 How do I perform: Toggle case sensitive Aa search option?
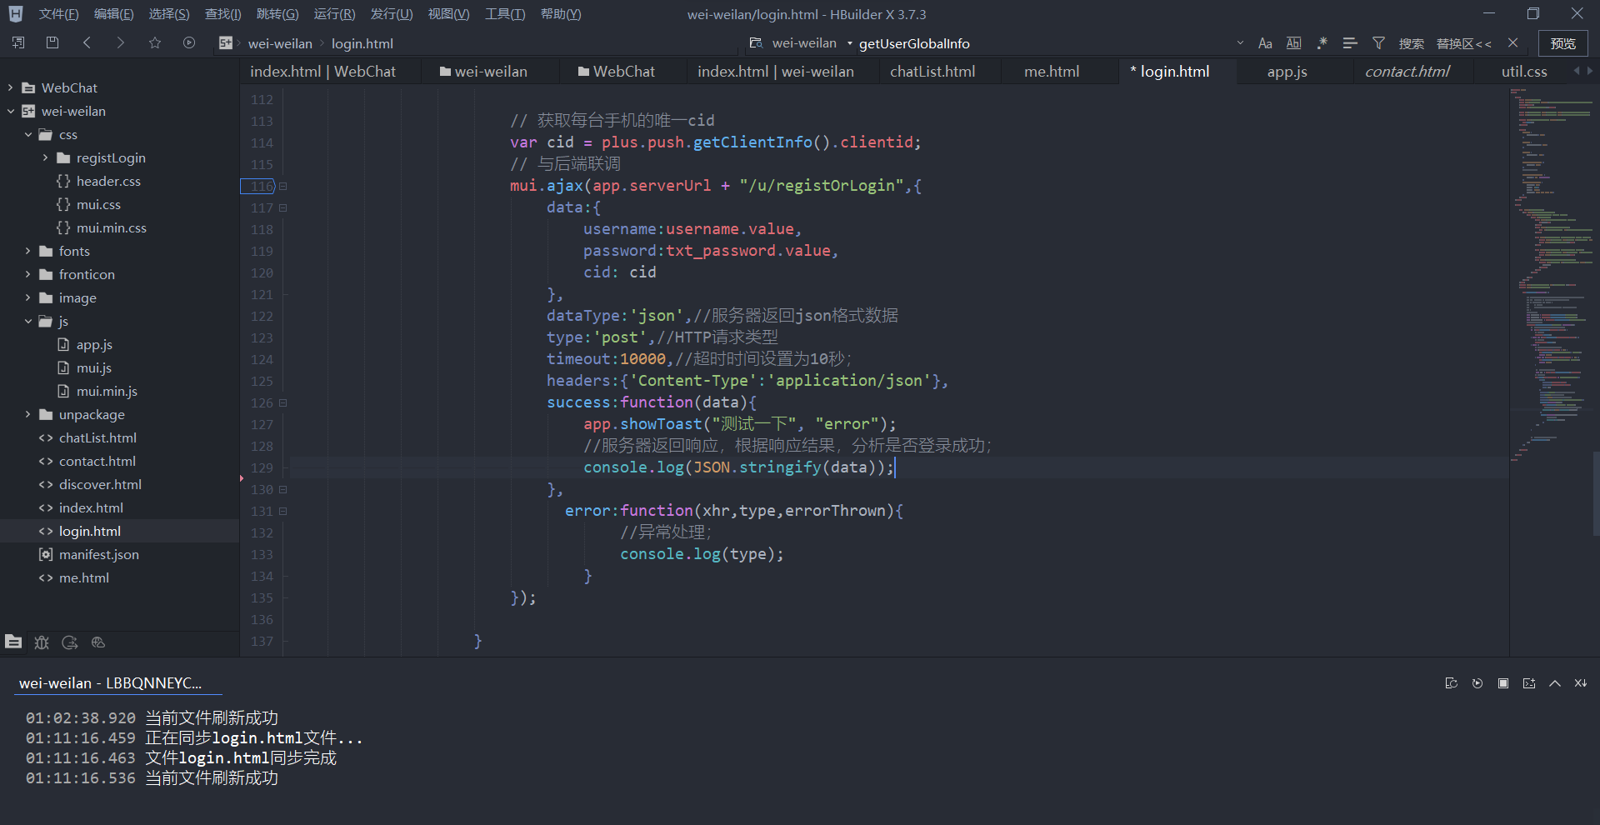[1265, 43]
